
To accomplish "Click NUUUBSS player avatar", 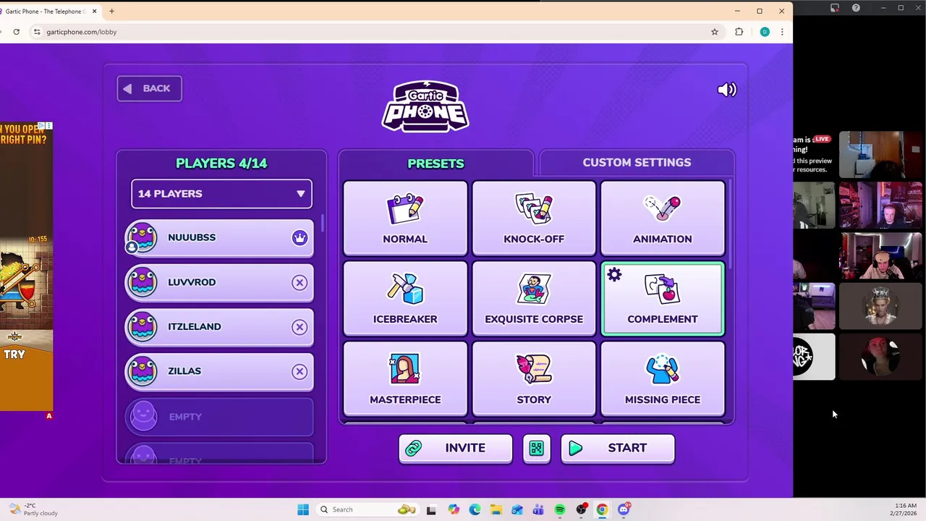I will coord(142,237).
